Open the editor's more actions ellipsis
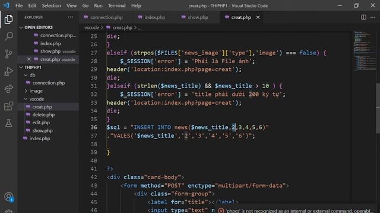This screenshot has height=213, width=380. click(x=373, y=17)
